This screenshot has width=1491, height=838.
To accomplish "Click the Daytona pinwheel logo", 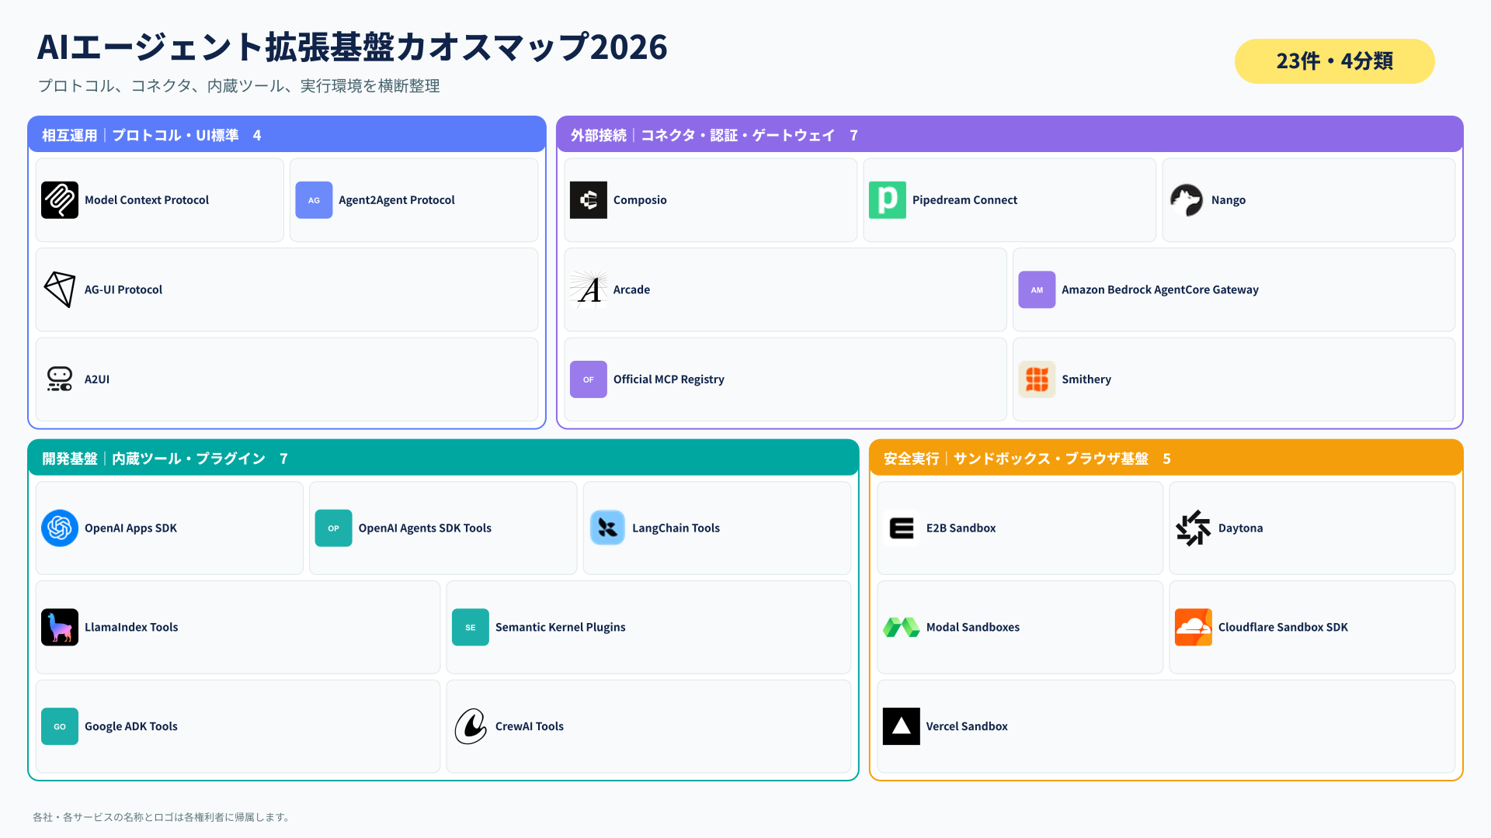I will (x=1194, y=528).
